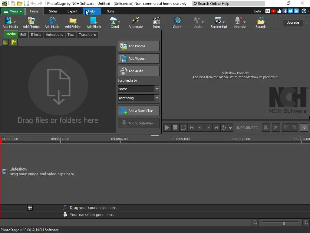
Task: Switch to the Animations panel tab
Action: pos(54,35)
